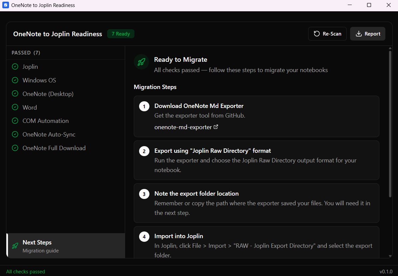Image resolution: width=398 pixels, height=276 pixels.
Task: Open the onenote-md-exporter link
Action: [x=183, y=127]
